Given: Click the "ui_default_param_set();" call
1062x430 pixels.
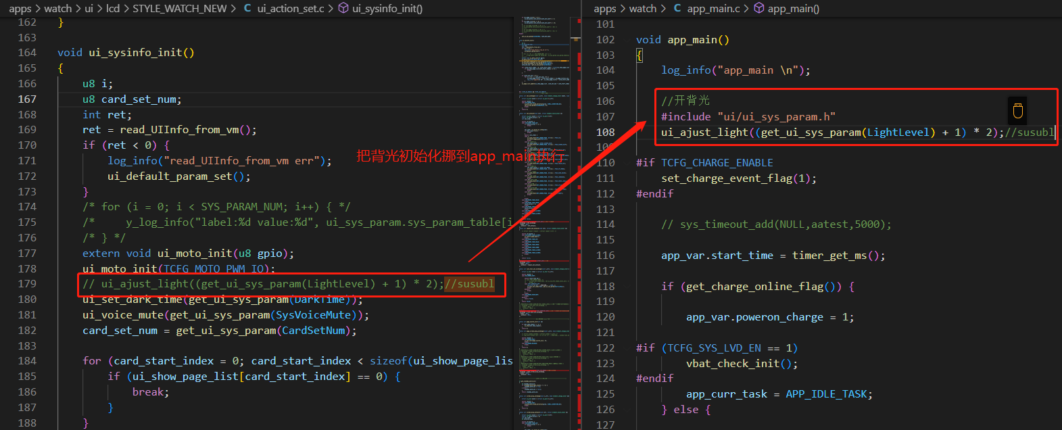Looking at the screenshot, I should [x=179, y=176].
